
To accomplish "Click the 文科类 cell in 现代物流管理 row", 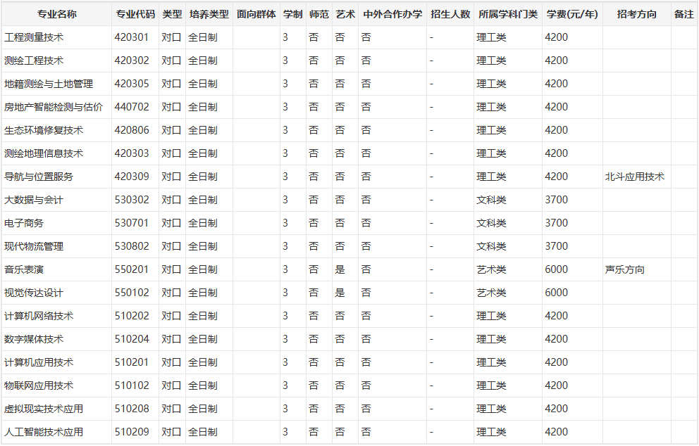I will tap(491, 246).
